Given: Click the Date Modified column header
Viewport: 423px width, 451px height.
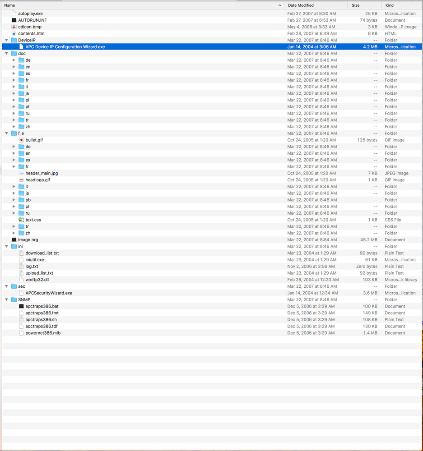Looking at the screenshot, I should click(x=302, y=5).
